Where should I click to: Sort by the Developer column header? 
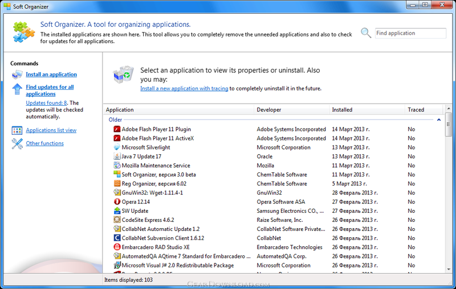point(291,110)
